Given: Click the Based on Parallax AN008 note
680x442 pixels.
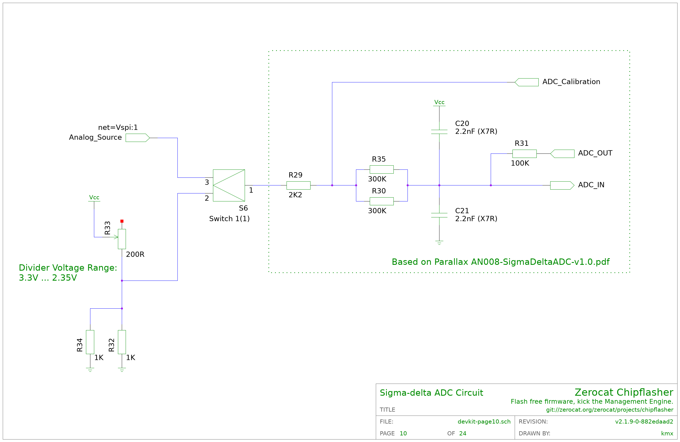Looking at the screenshot, I should [x=500, y=262].
